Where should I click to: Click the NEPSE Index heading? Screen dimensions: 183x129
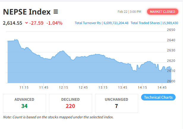(x=26, y=12)
